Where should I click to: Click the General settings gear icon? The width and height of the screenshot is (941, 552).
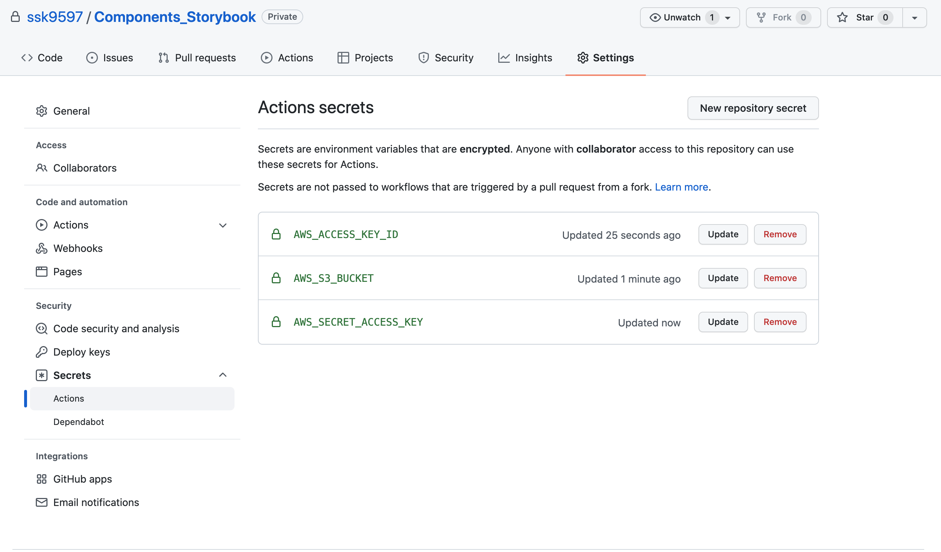[x=41, y=111]
